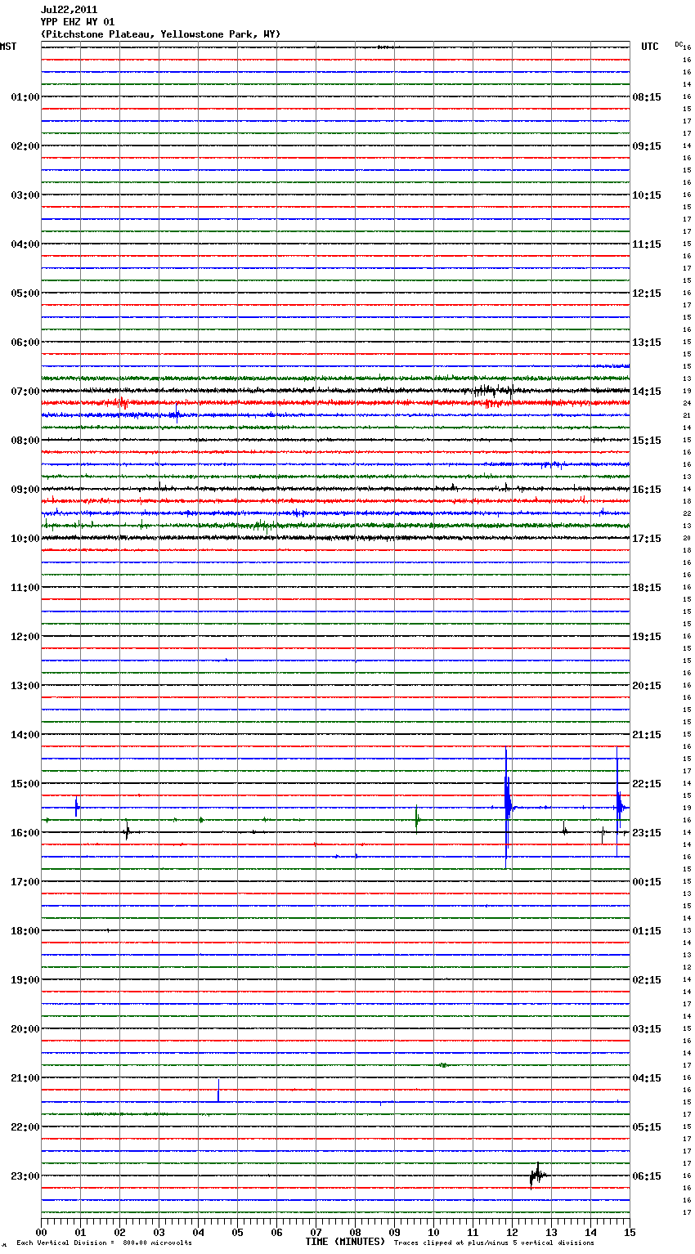
Task: Select the 18:00 MST time label
Action: [x=25, y=931]
